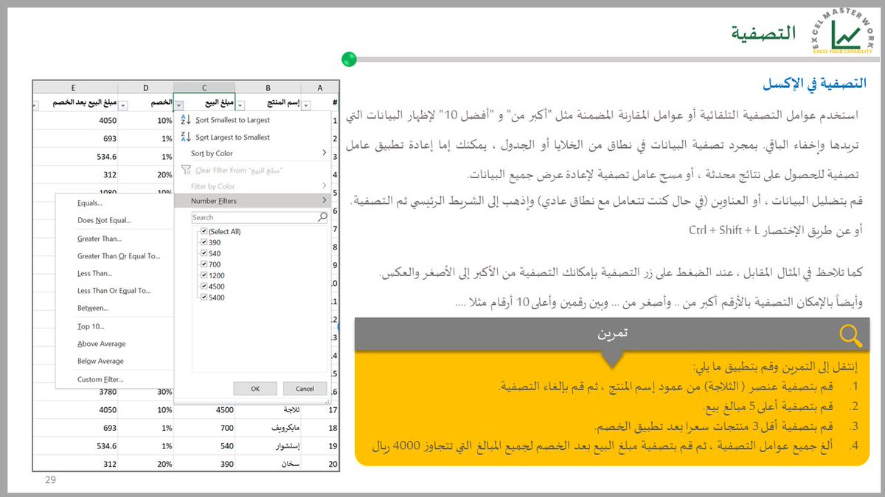Click the 4050 cell in row 17
885x497 pixels.
75,410
